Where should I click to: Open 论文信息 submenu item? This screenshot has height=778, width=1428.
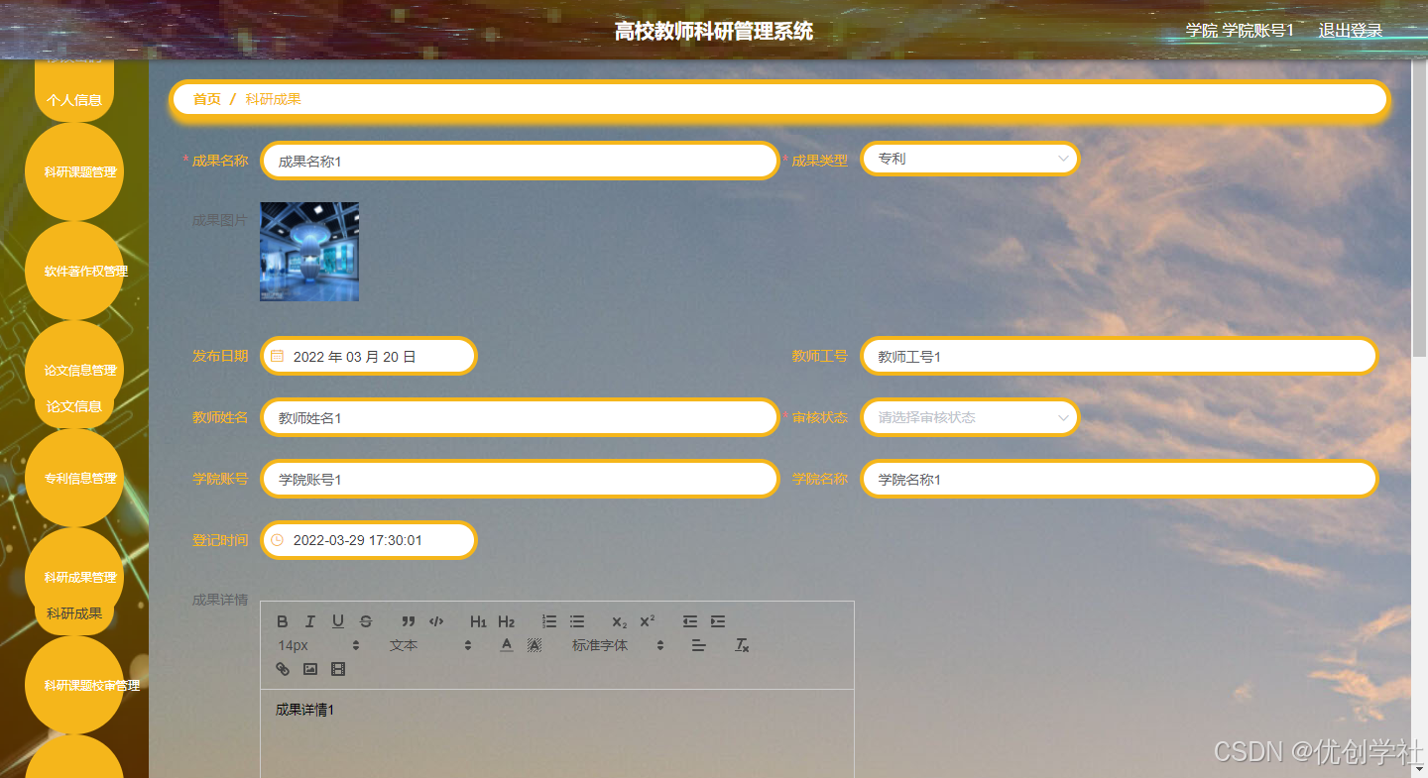[74, 405]
